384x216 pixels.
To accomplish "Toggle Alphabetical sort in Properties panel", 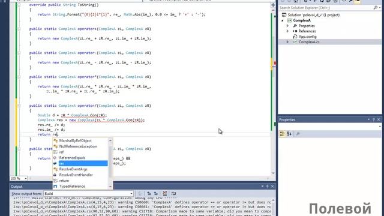I will point(289,134).
